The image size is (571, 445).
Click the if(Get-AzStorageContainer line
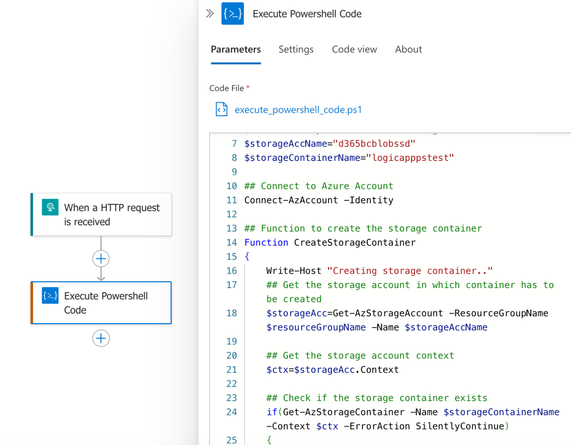(x=413, y=419)
